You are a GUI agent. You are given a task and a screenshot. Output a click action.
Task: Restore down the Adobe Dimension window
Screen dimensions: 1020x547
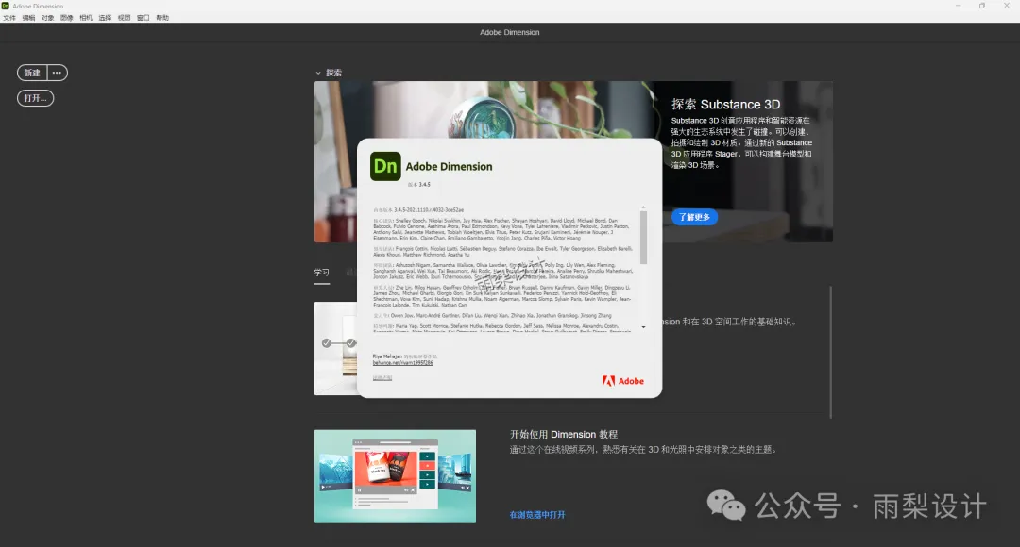981,6
